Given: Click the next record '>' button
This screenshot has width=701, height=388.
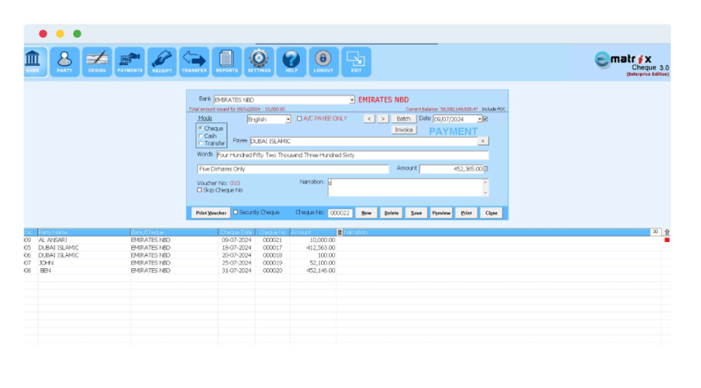Looking at the screenshot, I should 382,119.
